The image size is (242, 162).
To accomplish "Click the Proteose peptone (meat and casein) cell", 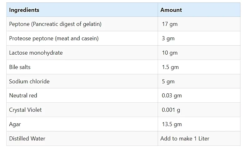I will coord(82,38).
